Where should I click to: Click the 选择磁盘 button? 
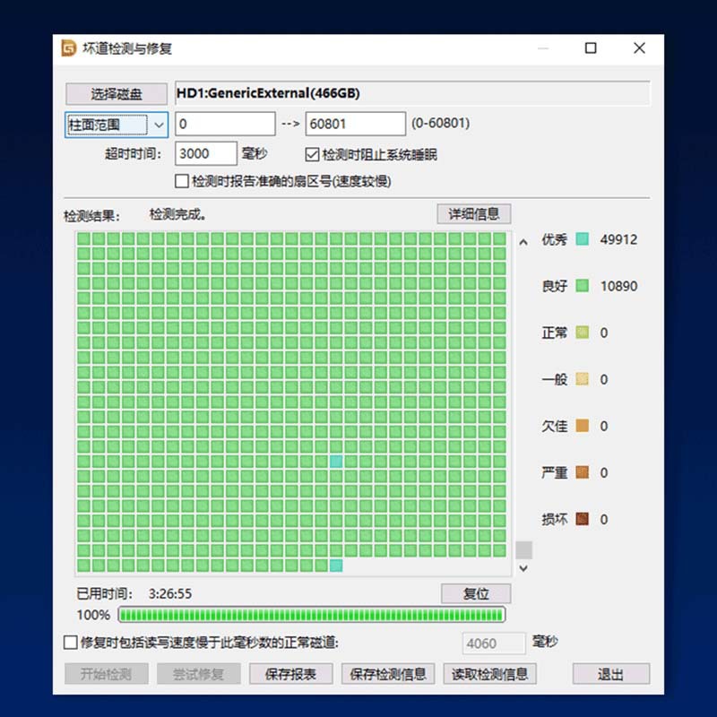115,93
